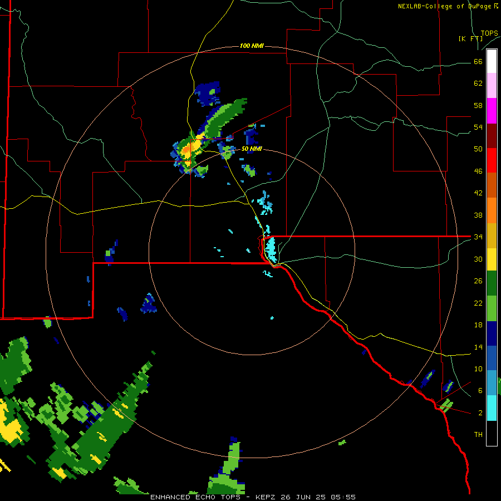
Task: Click the [K FT] units label
Action: point(470,38)
